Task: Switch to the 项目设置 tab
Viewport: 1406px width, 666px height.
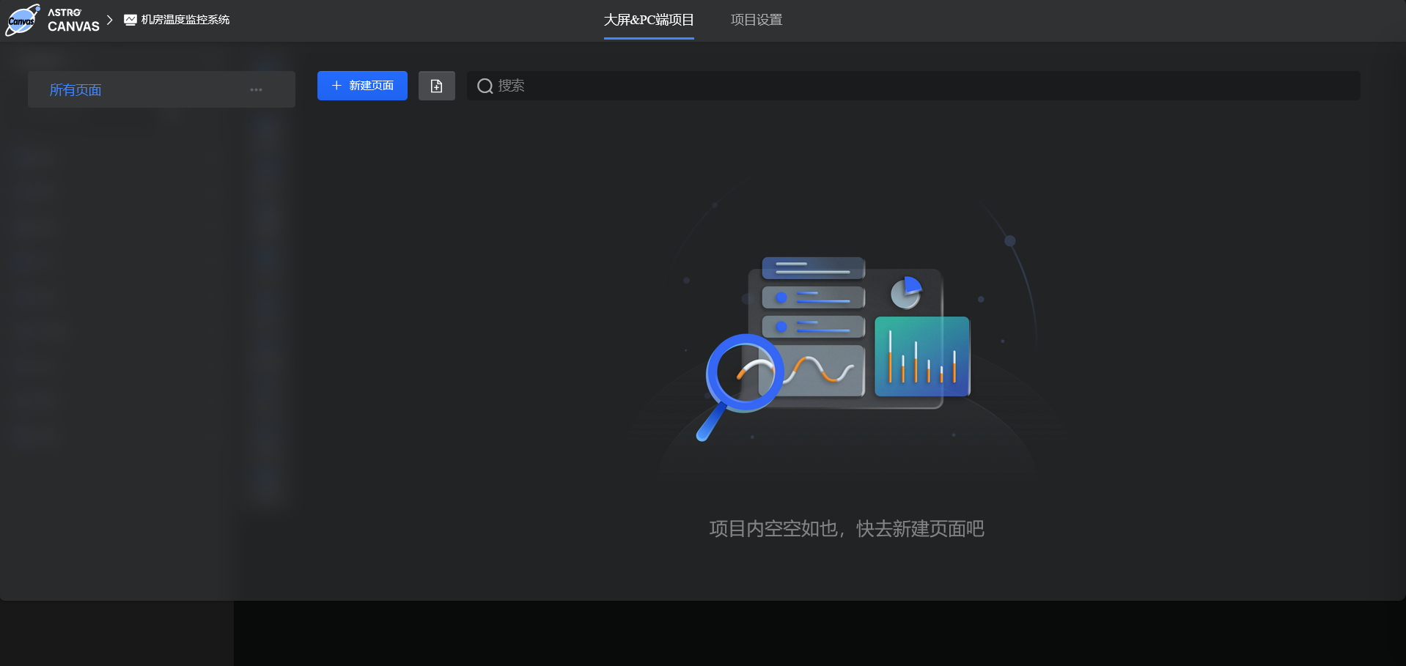Action: coord(756,20)
